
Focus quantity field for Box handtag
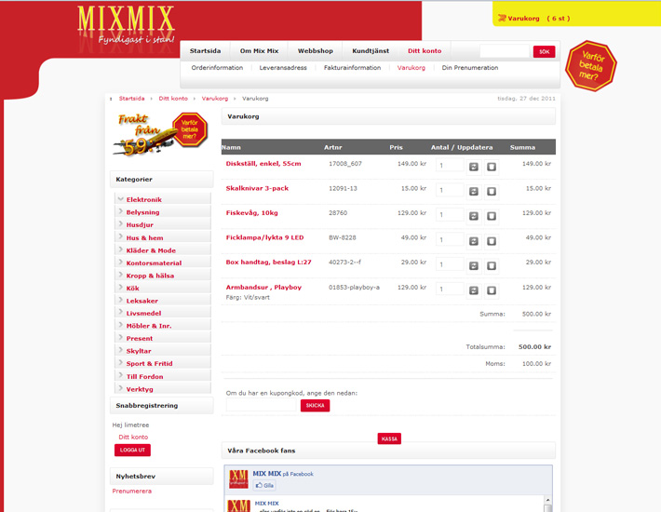[x=450, y=264]
